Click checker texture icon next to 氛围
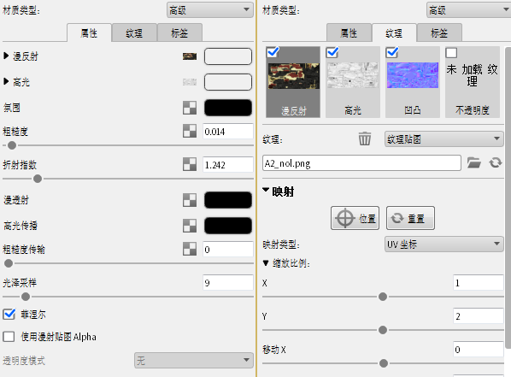This screenshot has height=377, width=511. pos(190,108)
